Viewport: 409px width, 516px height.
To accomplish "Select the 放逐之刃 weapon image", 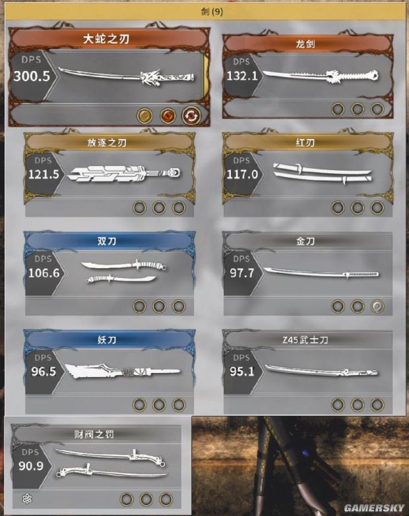I will (x=124, y=173).
